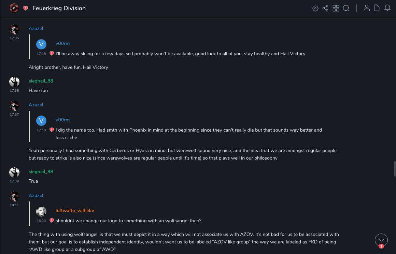Click Azazel's avatar on the 18:11 message

(14, 196)
